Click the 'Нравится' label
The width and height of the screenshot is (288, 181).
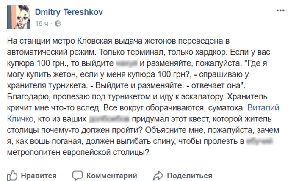tap(39, 176)
